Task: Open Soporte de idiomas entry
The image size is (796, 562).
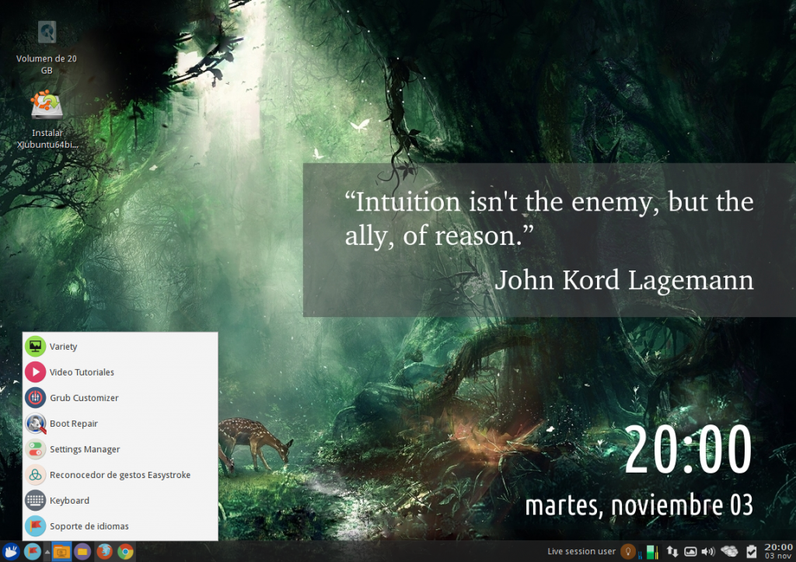Action: coord(120,526)
